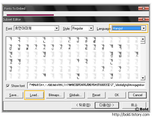Click the Load... button
This screenshot has width=152, height=117.
coord(34,95)
